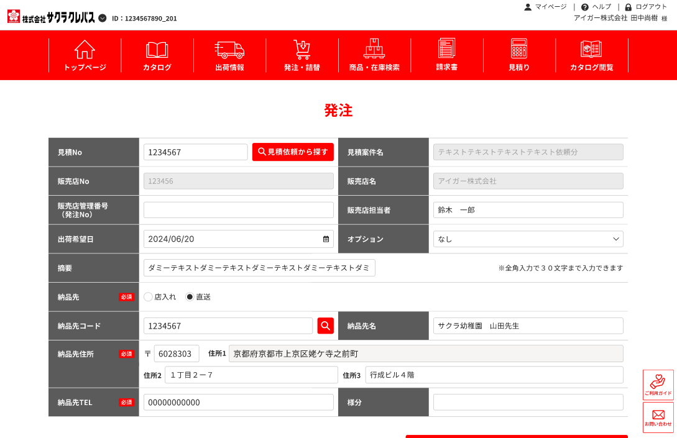This screenshot has width=677, height=438.
Task: Expand company switcher arrow next to logo
Action: [103, 18]
